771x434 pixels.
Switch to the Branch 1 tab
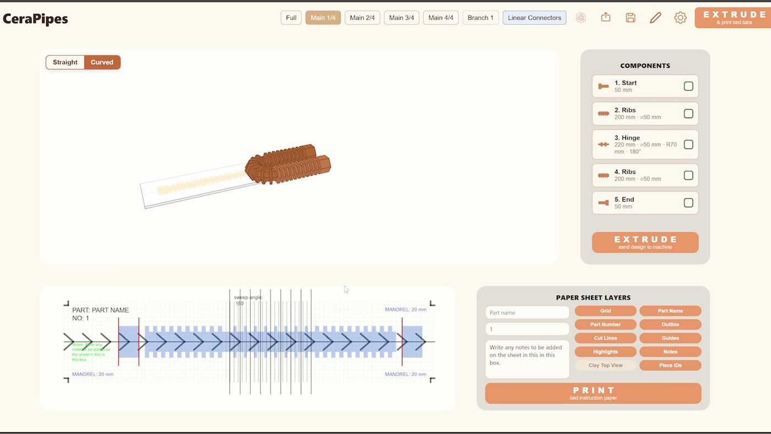click(481, 18)
